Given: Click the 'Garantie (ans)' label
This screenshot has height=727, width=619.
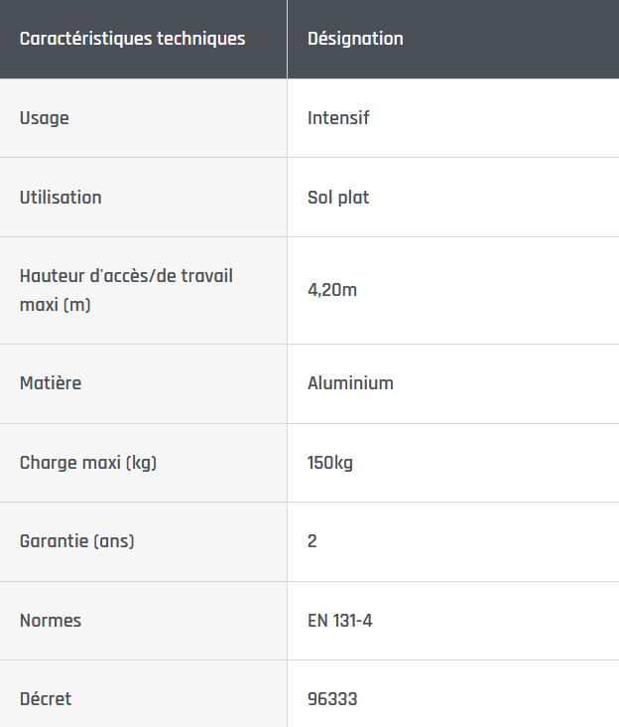Looking at the screenshot, I should click(76, 541).
